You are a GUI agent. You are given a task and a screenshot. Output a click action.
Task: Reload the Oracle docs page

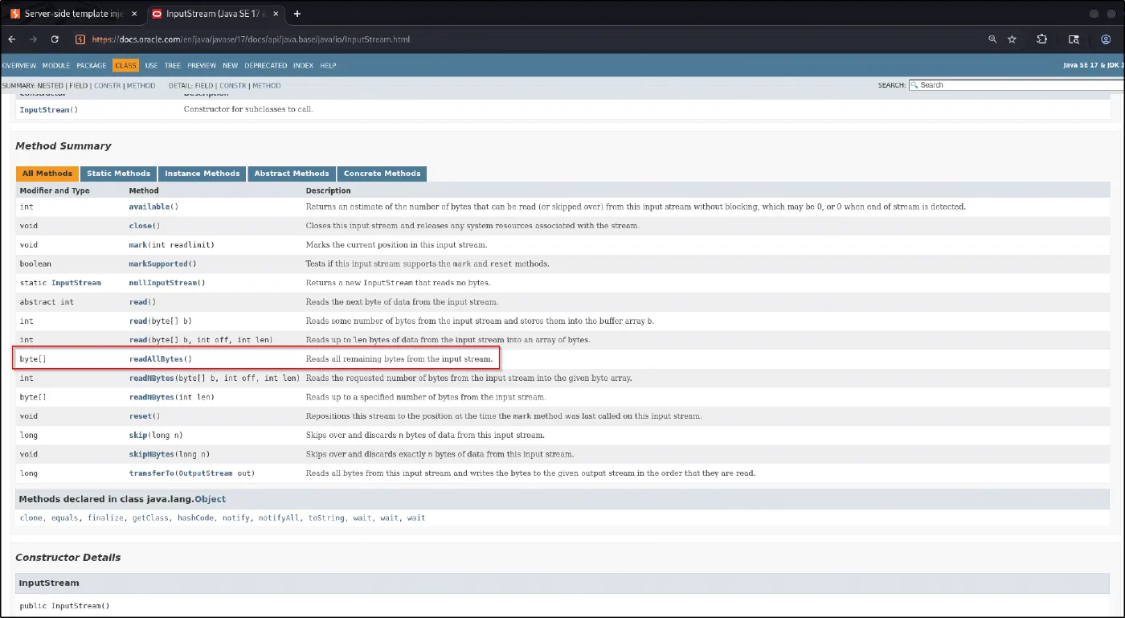pyautogui.click(x=55, y=39)
